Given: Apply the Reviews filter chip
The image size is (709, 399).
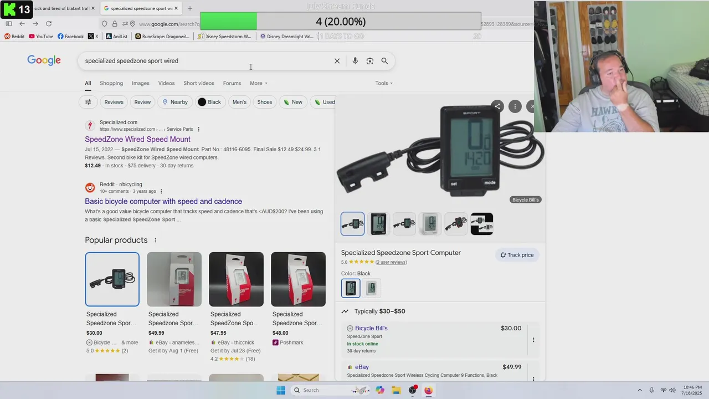Looking at the screenshot, I should 114,102.
